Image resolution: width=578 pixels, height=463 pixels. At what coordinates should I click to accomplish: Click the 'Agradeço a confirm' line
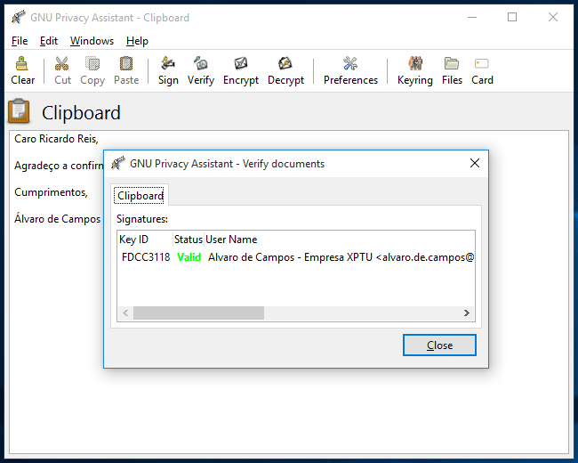pyautogui.click(x=59, y=166)
